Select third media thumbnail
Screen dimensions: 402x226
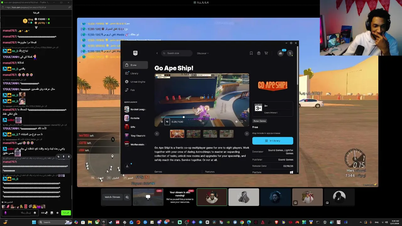tap(210, 134)
